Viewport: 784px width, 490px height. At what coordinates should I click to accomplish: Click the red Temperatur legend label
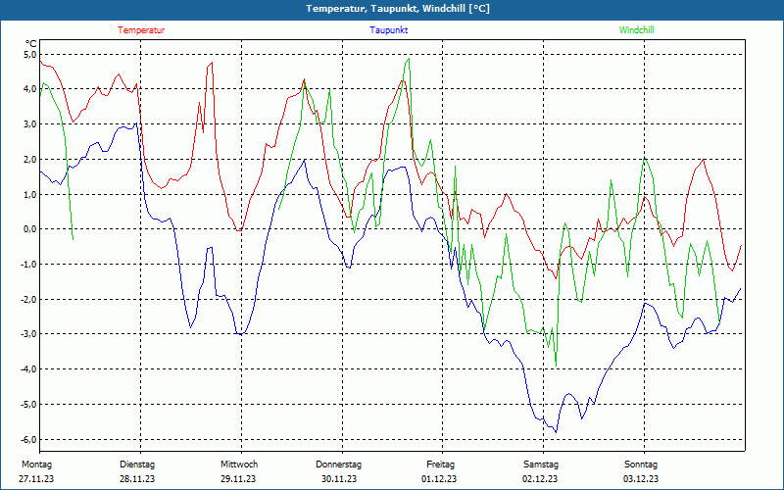click(x=141, y=30)
